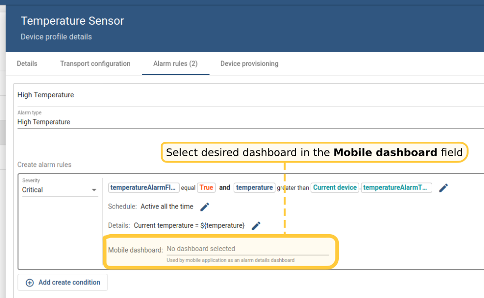484x298 pixels.
Task: Click the temperatureAlarmFl... key chip
Action: tap(144, 188)
